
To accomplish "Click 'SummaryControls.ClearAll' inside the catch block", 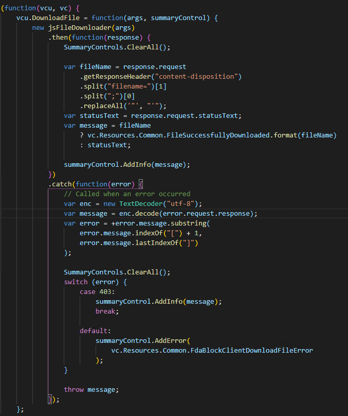I will click(111, 272).
